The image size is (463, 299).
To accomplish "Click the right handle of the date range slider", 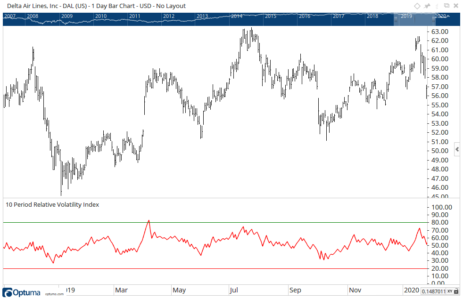I will click(x=434, y=19).
